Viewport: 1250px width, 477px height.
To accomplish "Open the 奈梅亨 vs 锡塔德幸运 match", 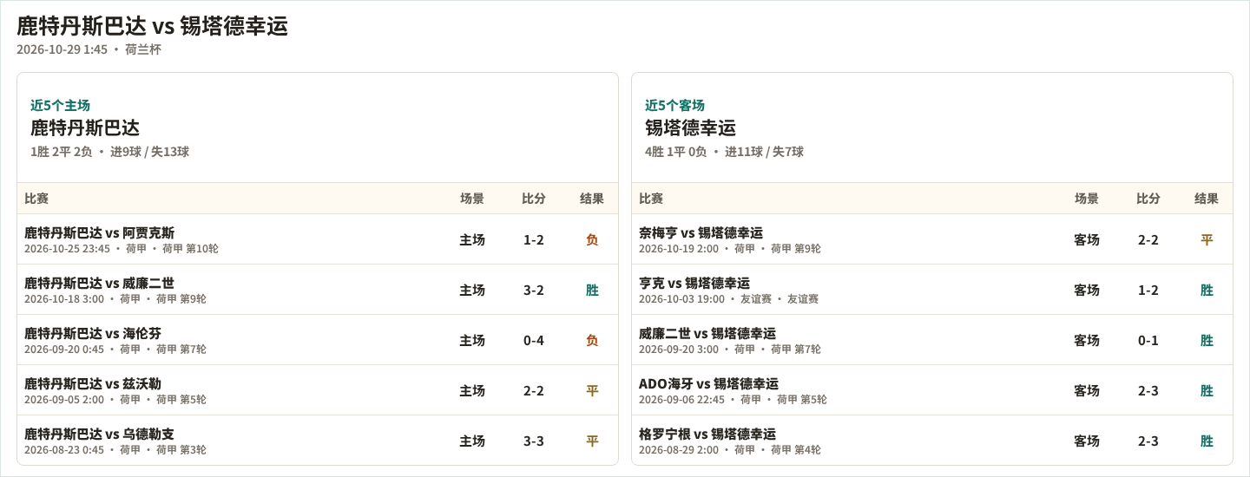I will tap(932, 239).
